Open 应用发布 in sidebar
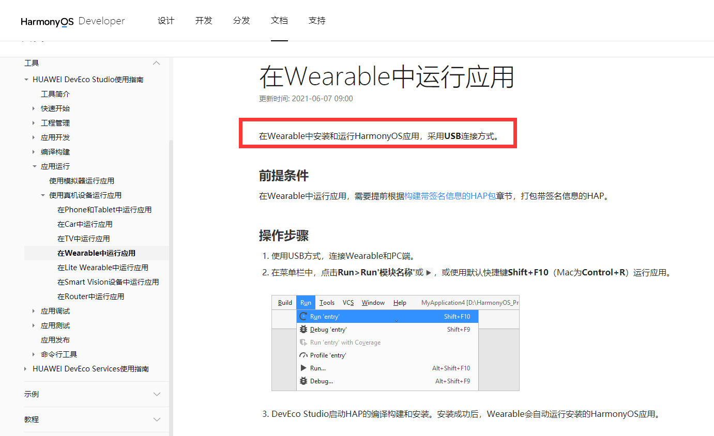The height and width of the screenshot is (436, 714). [x=55, y=340]
